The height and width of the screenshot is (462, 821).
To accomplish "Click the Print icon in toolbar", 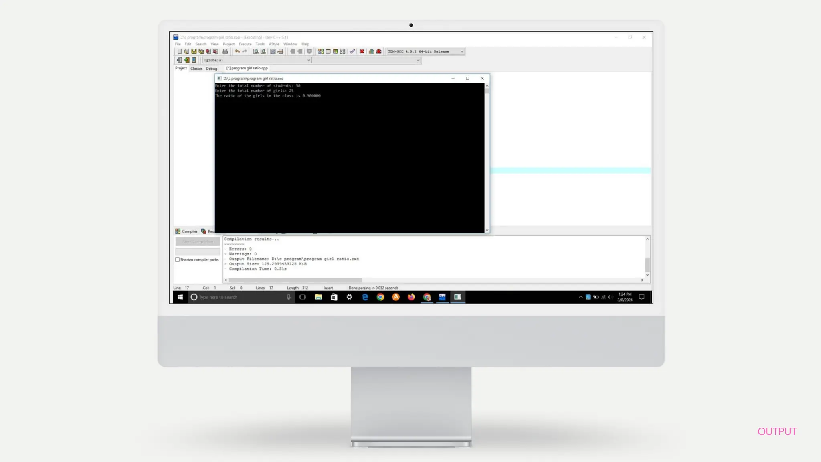I will tap(225, 51).
